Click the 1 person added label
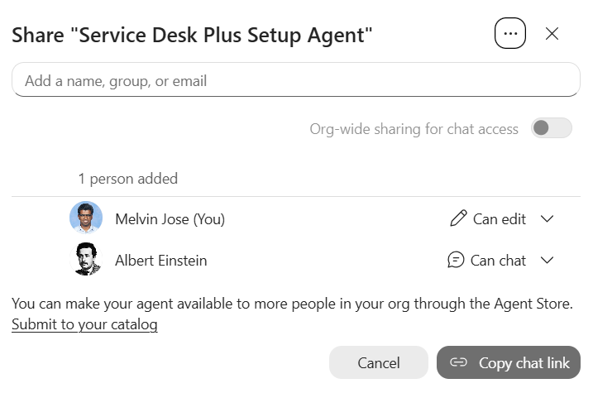Screen dimensions: 593x393 tap(128, 179)
